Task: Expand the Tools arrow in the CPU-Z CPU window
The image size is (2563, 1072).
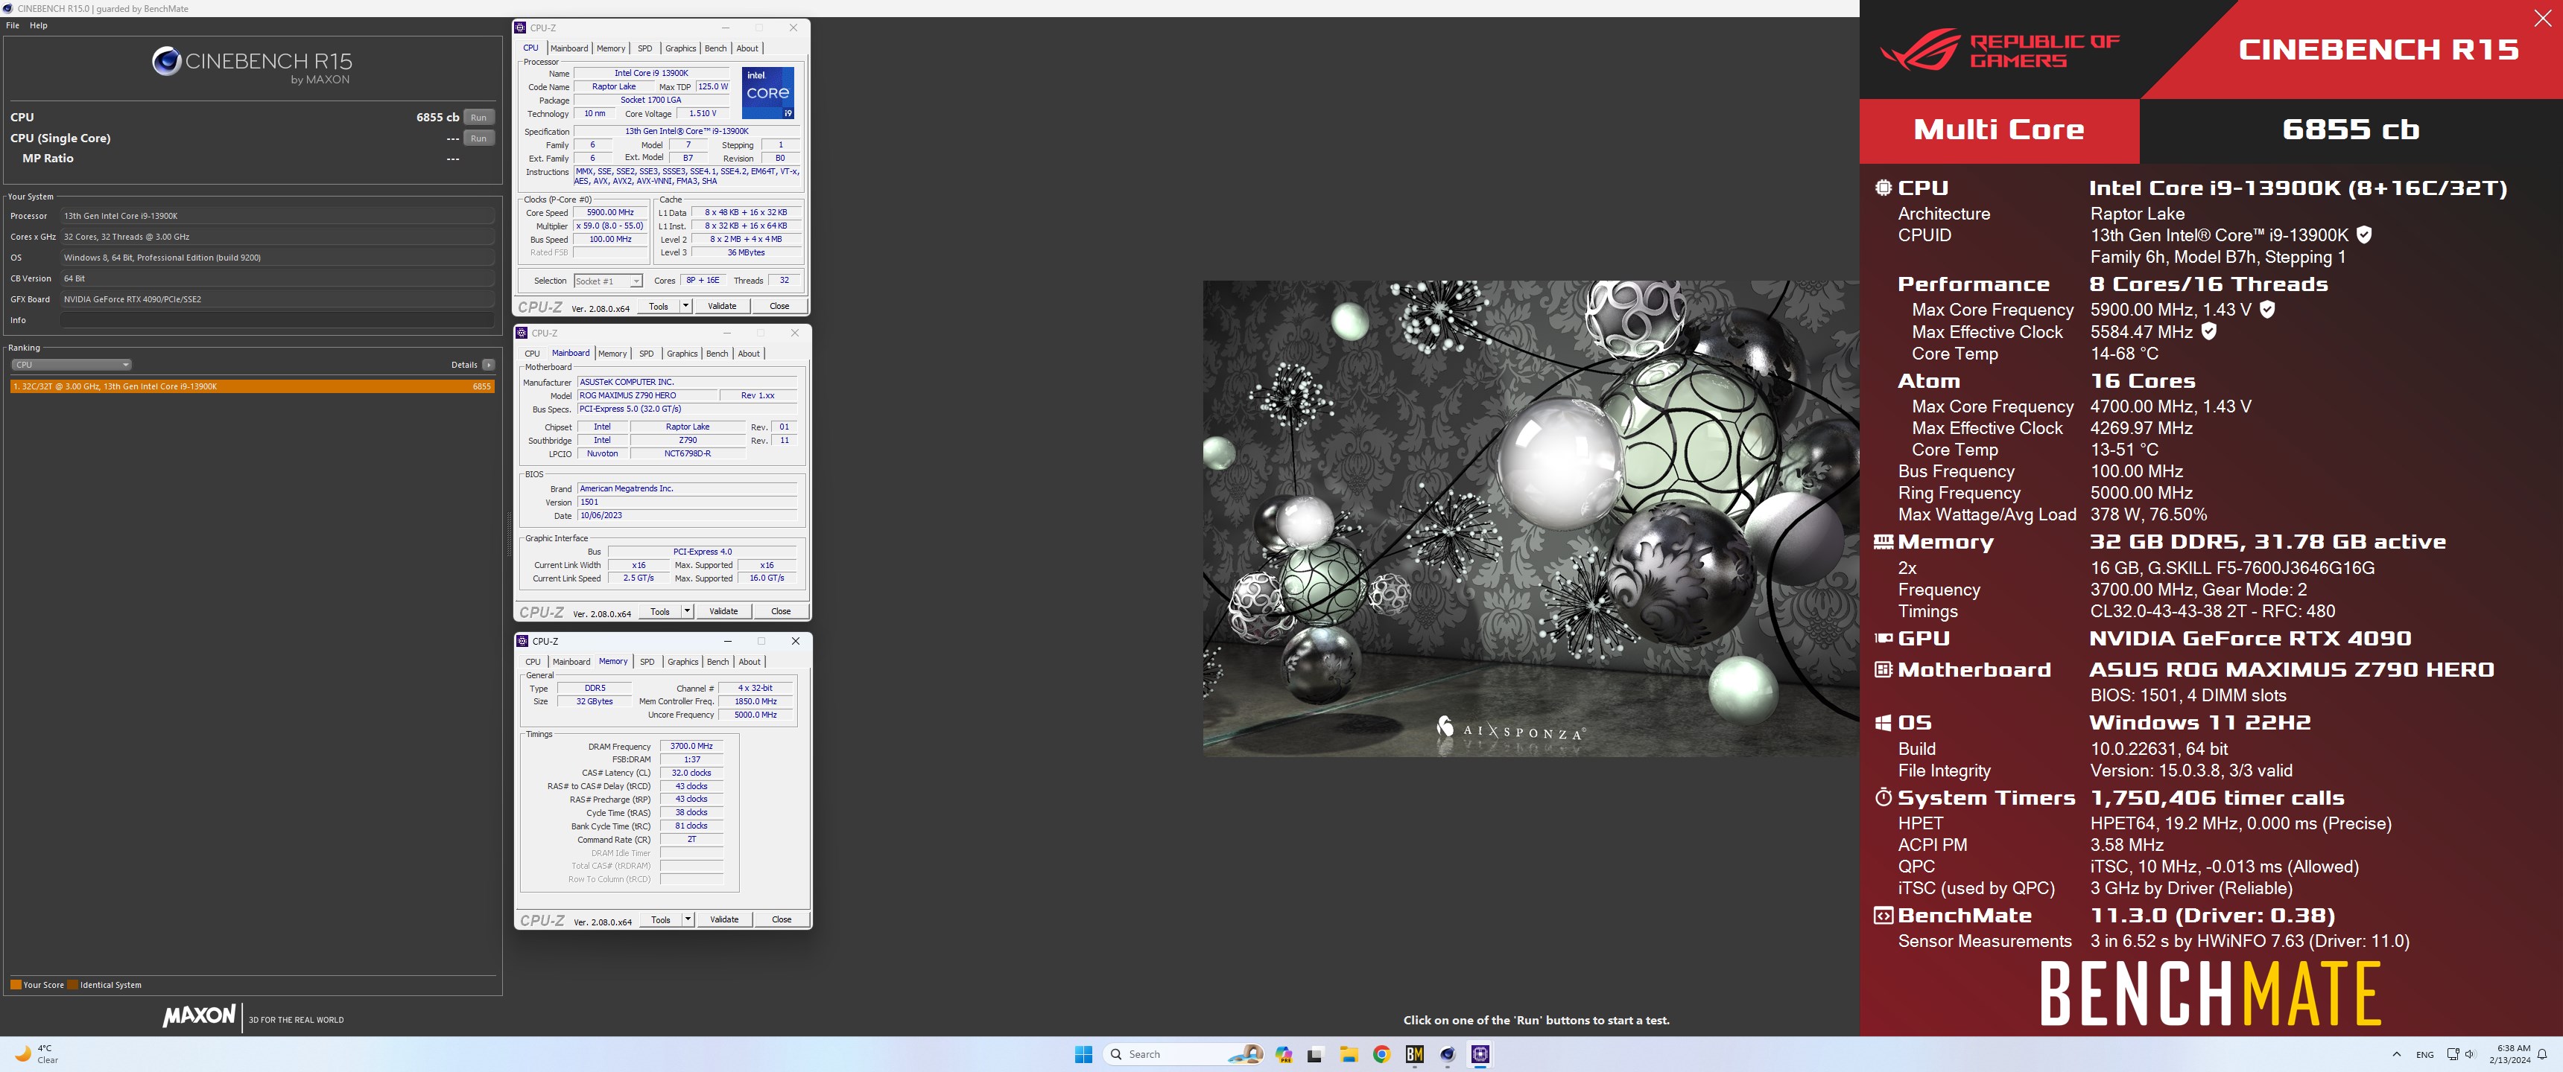Action: 685,306
